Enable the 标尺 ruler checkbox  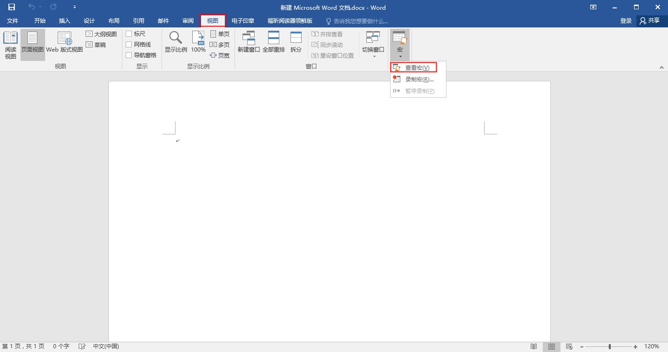128,33
